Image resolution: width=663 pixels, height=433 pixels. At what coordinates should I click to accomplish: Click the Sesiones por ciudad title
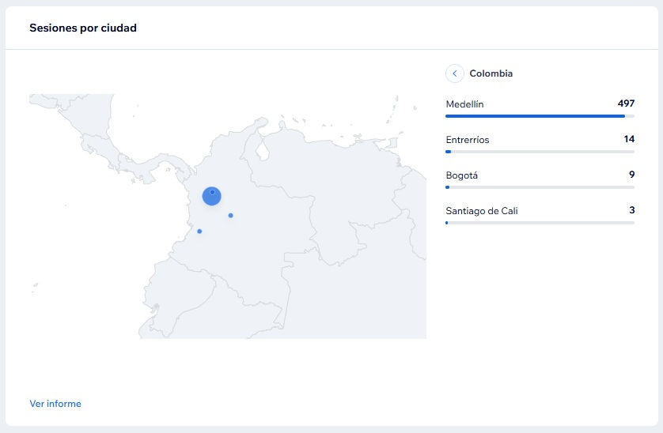83,28
